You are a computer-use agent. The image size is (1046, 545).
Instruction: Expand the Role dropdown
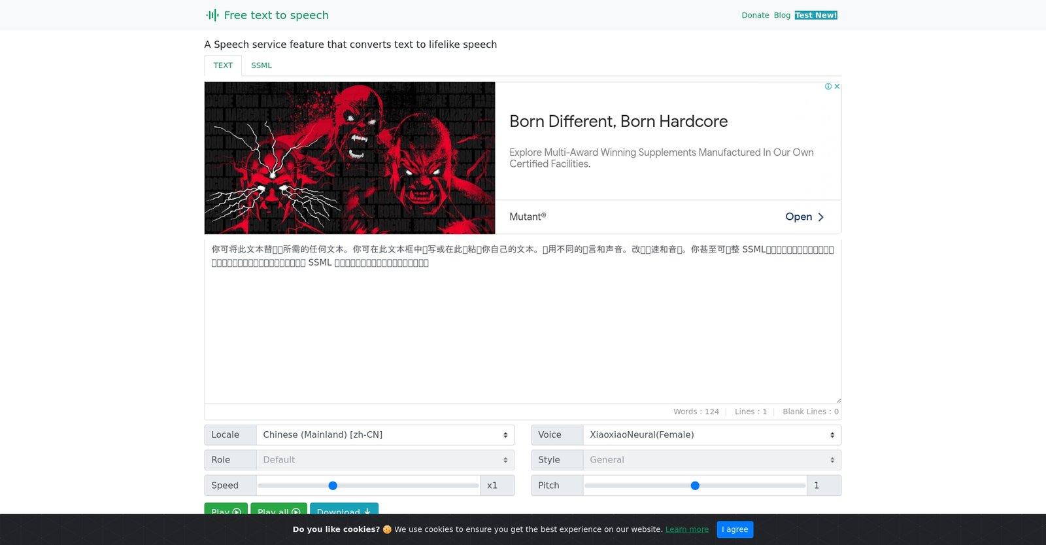[x=385, y=460]
